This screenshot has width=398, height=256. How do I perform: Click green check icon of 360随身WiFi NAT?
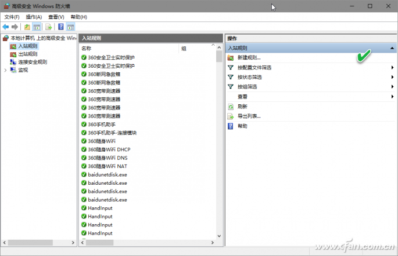pyautogui.click(x=84, y=166)
